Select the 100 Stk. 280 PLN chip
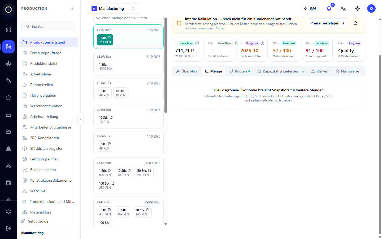 tap(107, 185)
